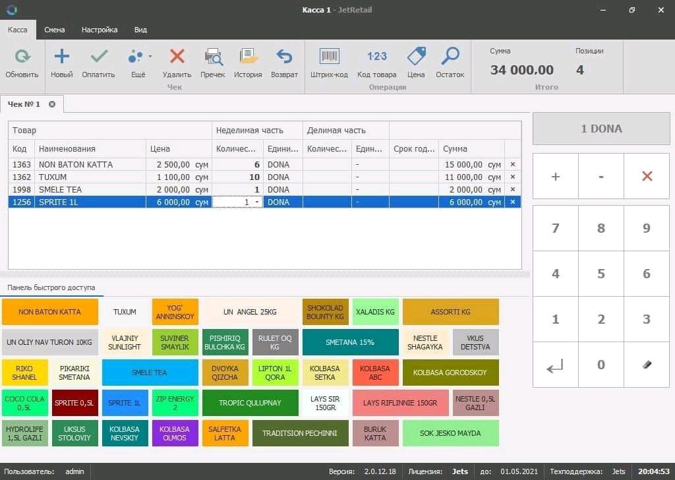This screenshot has height=480, width=675.
Task: Create a new receipt with Новый
Action: pyautogui.click(x=61, y=58)
